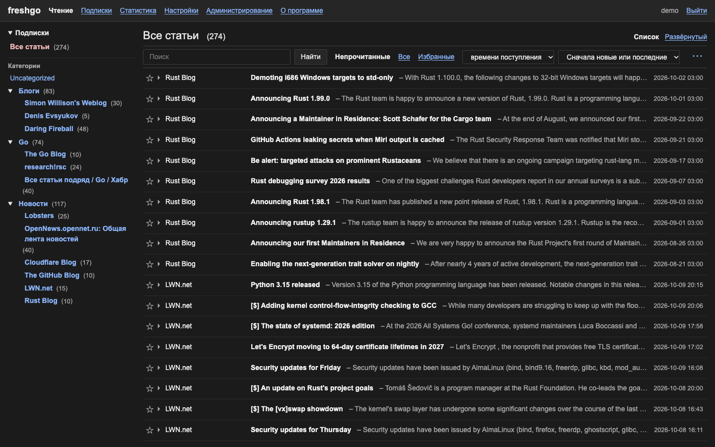715x447 pixels.
Task: Star 'Be alert: targeted attacks' article
Action: tap(149, 161)
